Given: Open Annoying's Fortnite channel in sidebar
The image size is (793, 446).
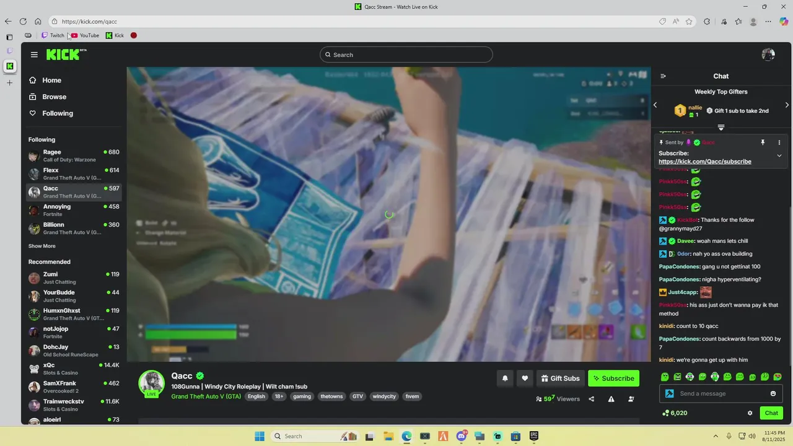Looking at the screenshot, I should pyautogui.click(x=74, y=210).
